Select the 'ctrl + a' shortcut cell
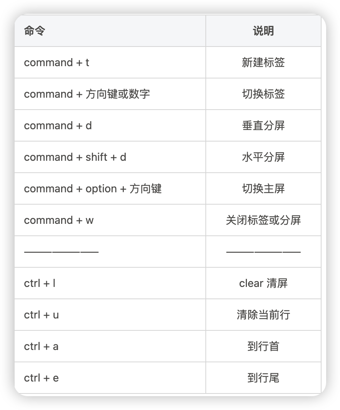Screen dimensions: 340x410 pos(110,347)
